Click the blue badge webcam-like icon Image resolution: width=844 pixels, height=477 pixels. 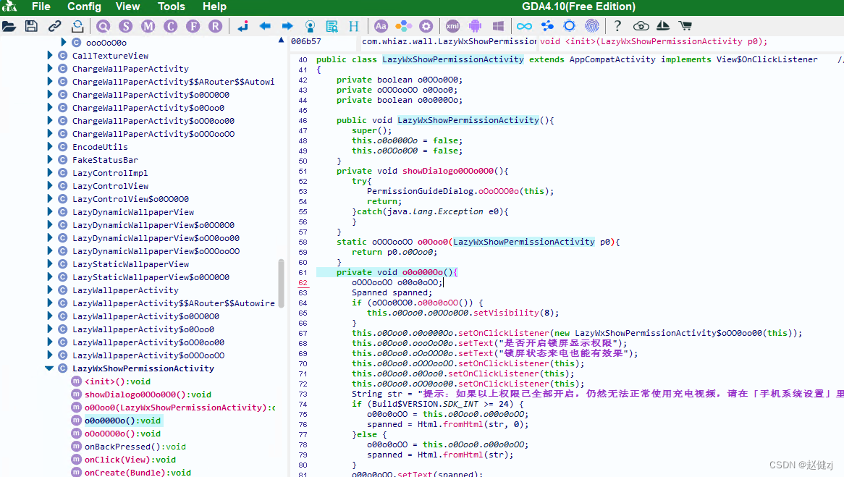310,26
